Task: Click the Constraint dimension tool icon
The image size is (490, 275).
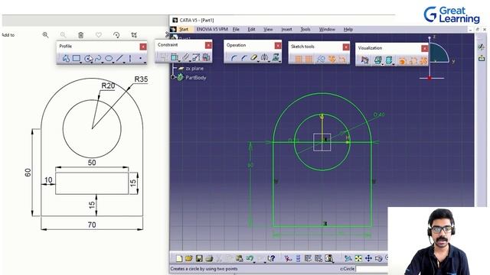Action: click(x=175, y=57)
